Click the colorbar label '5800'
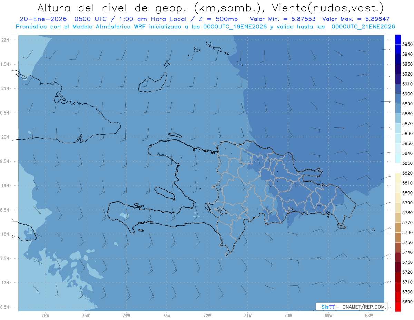This screenshot has width=414, height=320. click(407, 193)
